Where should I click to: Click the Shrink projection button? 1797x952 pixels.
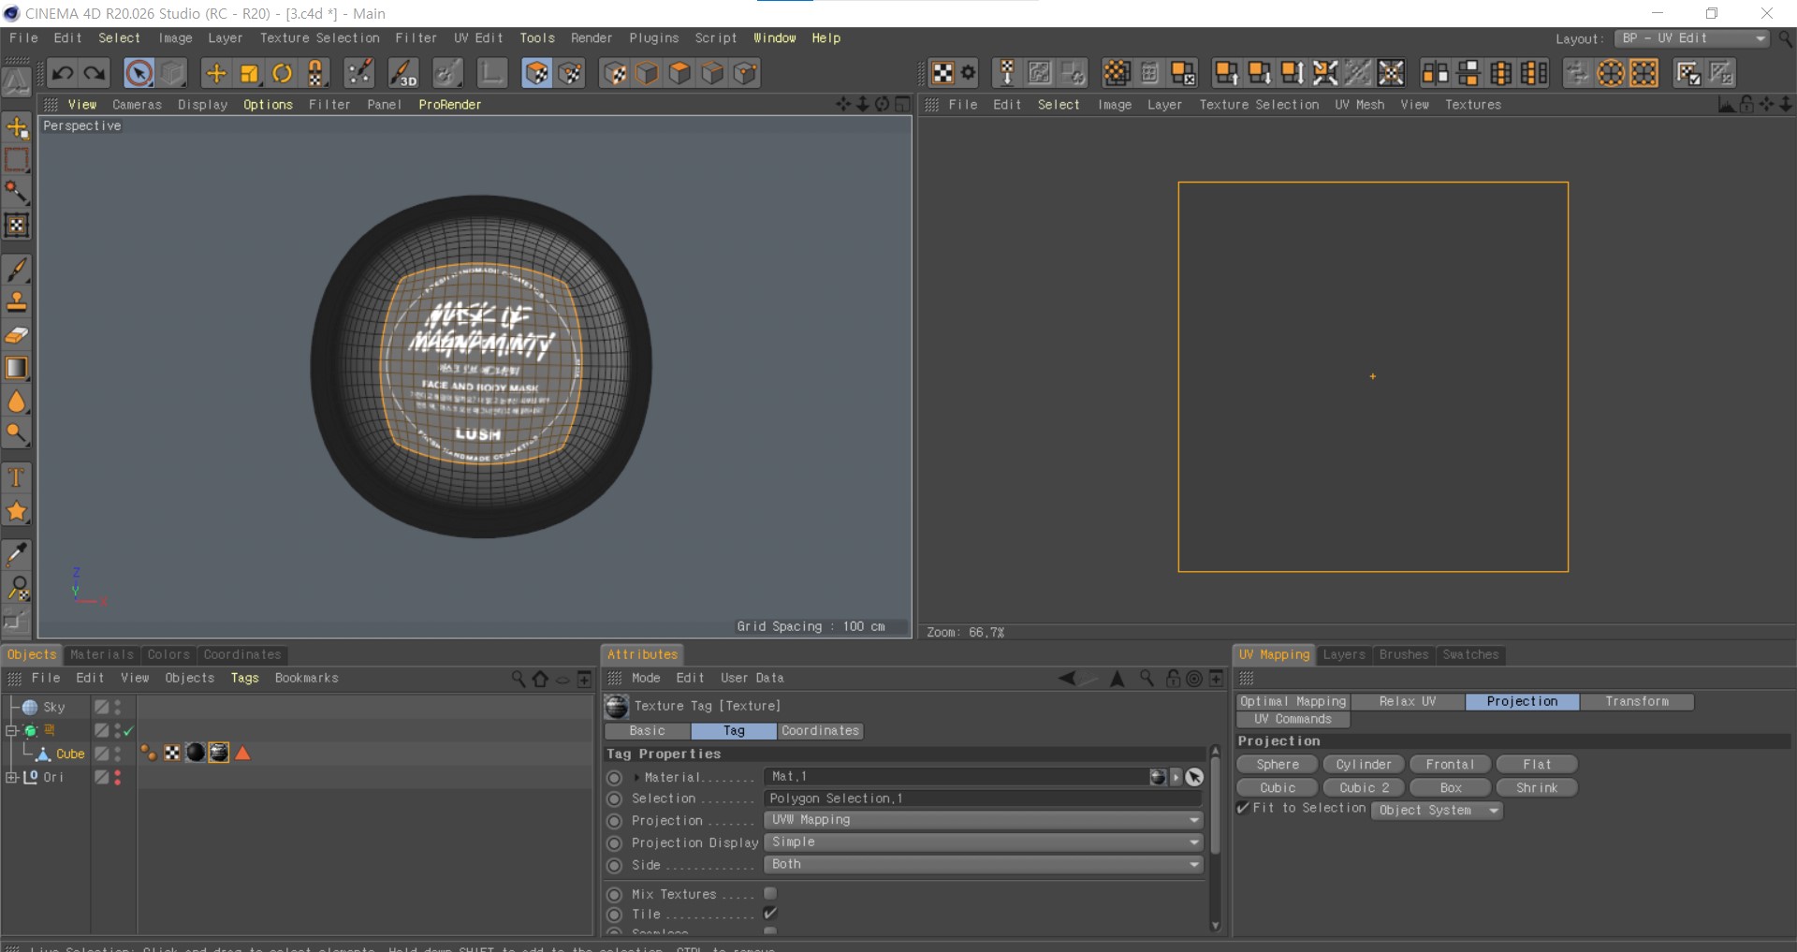pos(1537,788)
